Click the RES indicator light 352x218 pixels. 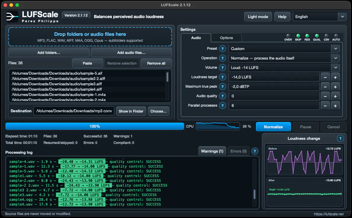coord(307,36)
